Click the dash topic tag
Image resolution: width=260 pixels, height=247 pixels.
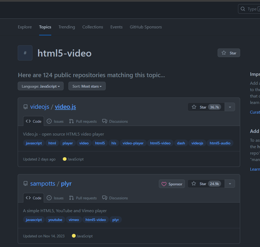(x=181, y=143)
